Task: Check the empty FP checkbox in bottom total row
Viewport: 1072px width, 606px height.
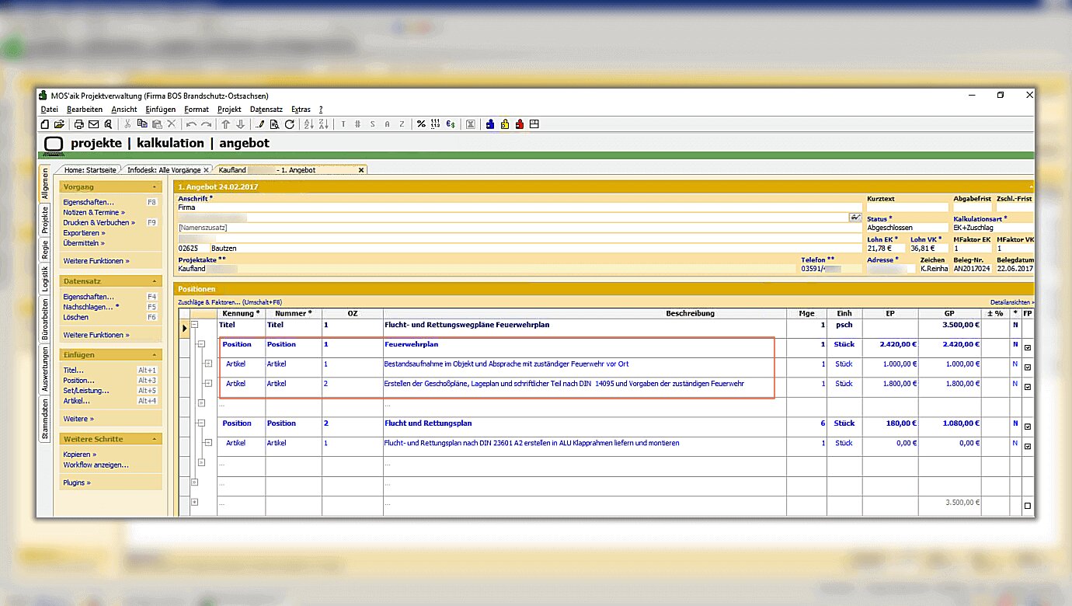Action: 1028,506
